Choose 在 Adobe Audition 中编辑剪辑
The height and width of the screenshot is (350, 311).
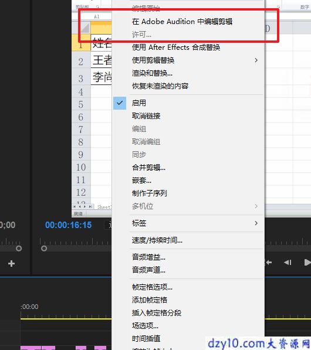(x=182, y=22)
